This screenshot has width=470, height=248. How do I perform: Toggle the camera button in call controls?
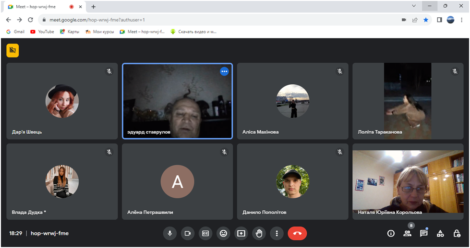pos(188,233)
